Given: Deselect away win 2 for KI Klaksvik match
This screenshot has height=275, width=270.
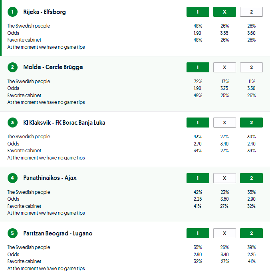Looking at the screenshot, I should tap(251, 123).
